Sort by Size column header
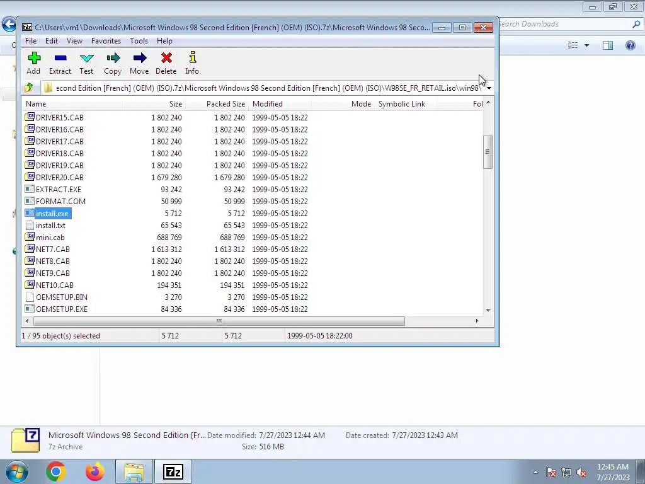 (154, 104)
